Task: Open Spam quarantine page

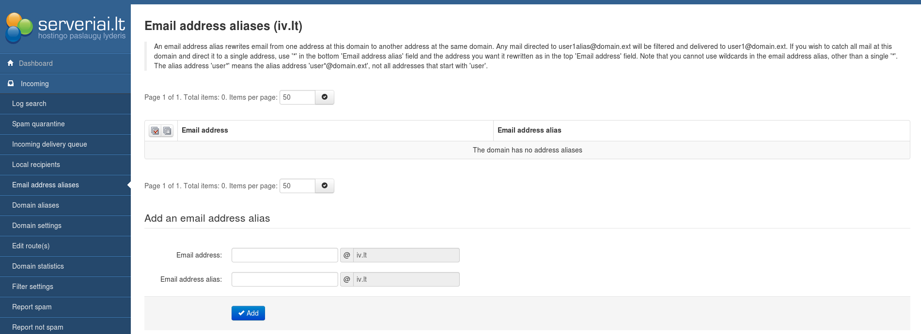Action: click(38, 124)
